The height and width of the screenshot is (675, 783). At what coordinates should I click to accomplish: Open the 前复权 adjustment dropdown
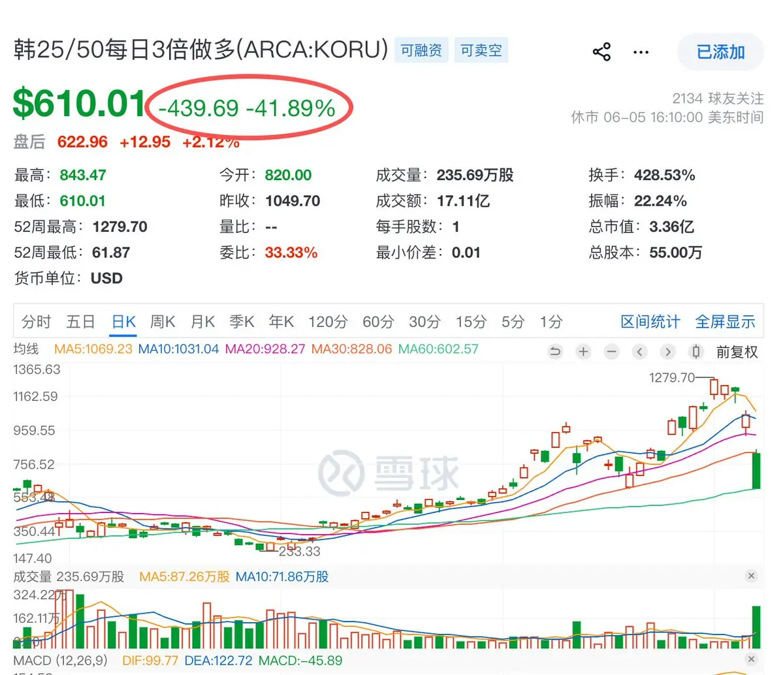[x=737, y=352]
